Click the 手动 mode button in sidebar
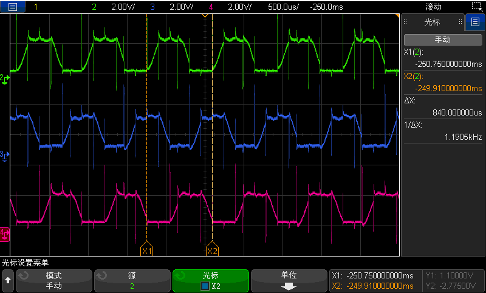This screenshot has height=293, width=486. 443,40
